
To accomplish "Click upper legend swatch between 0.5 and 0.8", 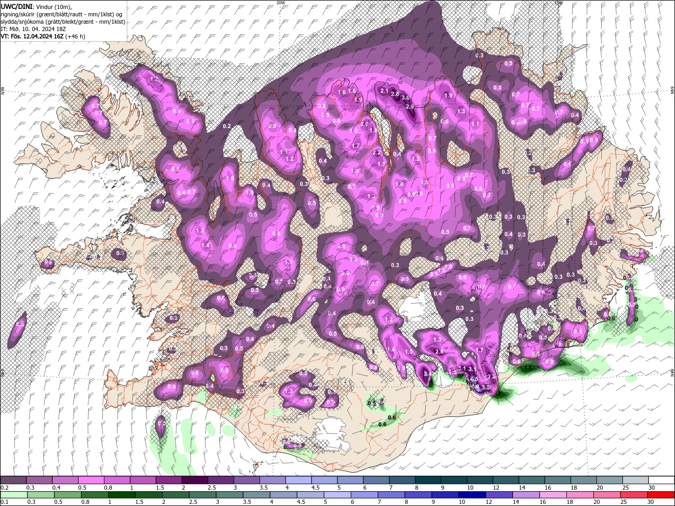I will pyautogui.click(x=91, y=480).
